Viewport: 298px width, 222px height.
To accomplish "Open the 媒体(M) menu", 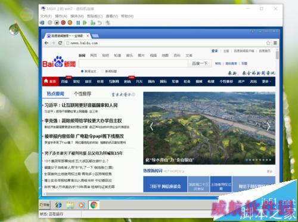I will (x=77, y=16).
